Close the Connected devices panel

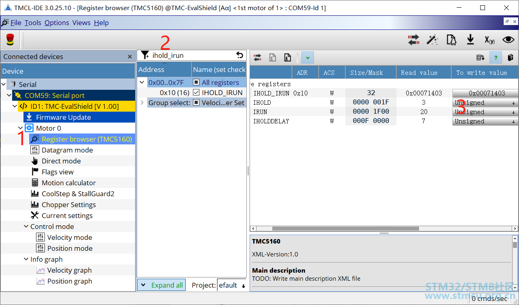130,57
